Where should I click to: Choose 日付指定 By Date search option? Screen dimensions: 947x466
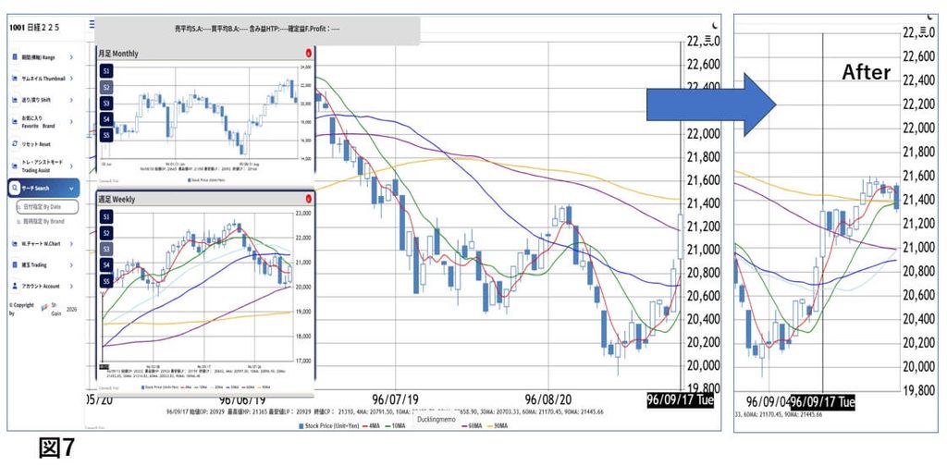pos(47,207)
